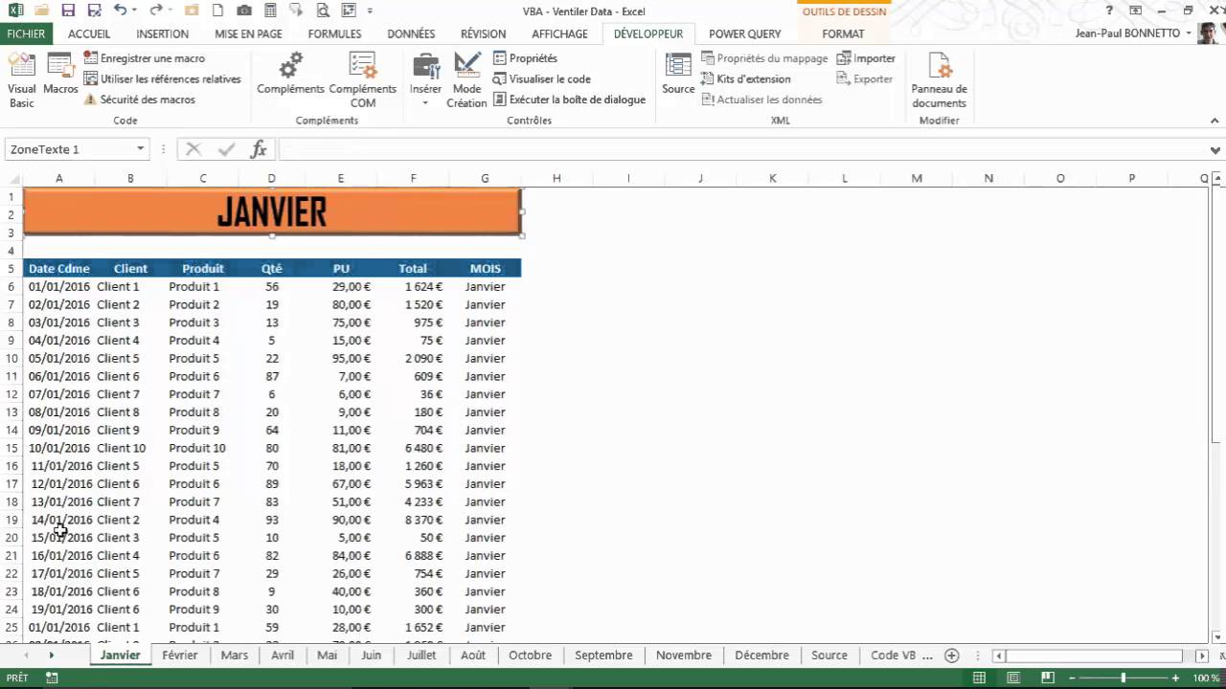Add a new sheet with the plus button
Image resolution: width=1226 pixels, height=689 pixels.
coord(951,656)
